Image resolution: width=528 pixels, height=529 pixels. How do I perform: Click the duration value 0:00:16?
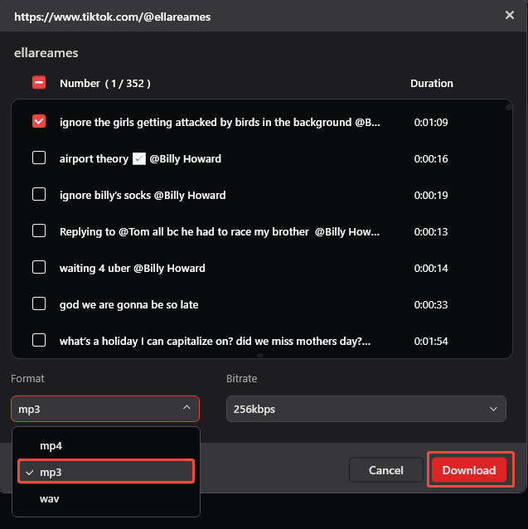pos(431,158)
